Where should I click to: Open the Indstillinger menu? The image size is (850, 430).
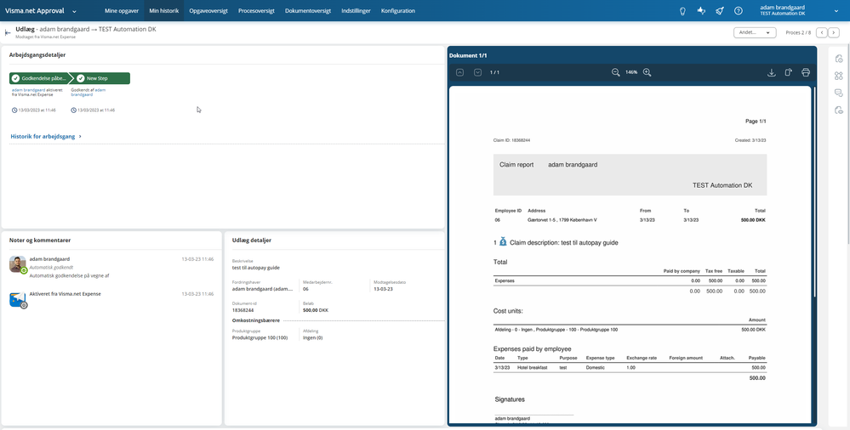tap(357, 11)
